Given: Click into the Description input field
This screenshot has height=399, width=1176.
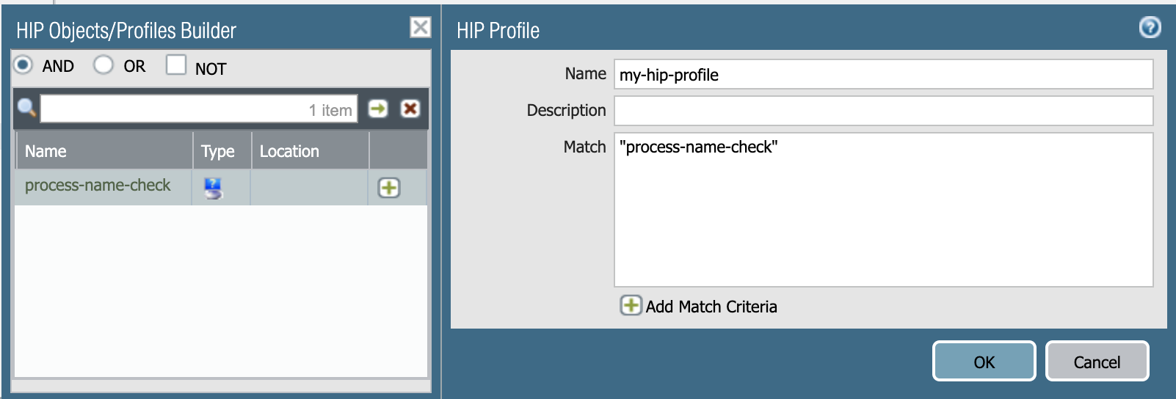Looking at the screenshot, I should point(883,111).
